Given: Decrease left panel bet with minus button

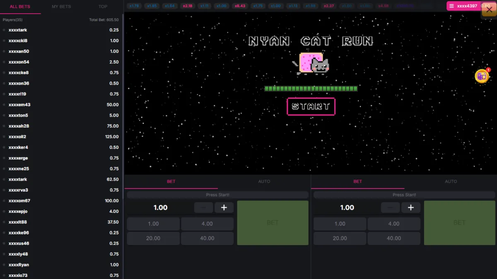Looking at the screenshot, I should (x=203, y=207).
